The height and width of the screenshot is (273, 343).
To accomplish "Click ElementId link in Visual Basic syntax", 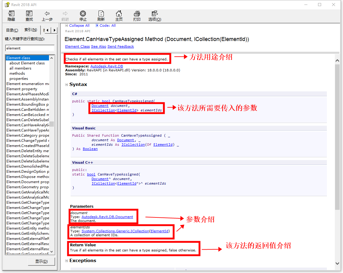I will tap(163, 145).
